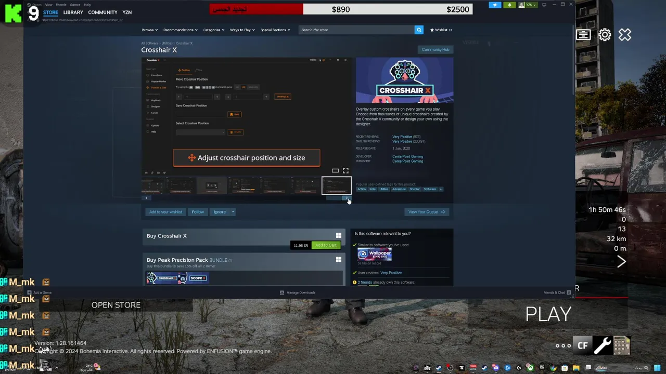Expand the Categories dropdown

click(213, 30)
